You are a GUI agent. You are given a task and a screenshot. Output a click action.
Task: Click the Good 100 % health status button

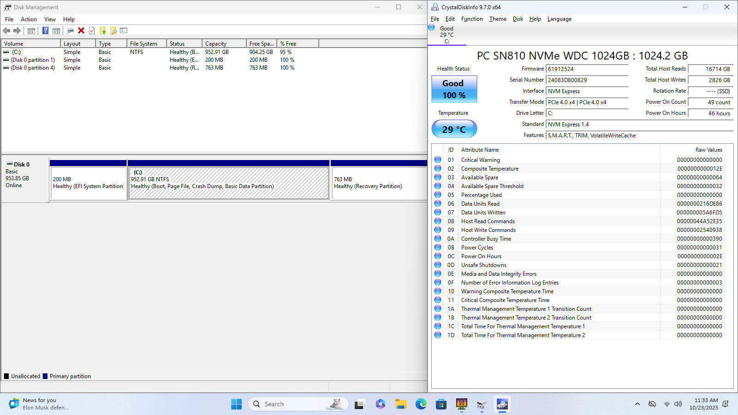pos(454,89)
